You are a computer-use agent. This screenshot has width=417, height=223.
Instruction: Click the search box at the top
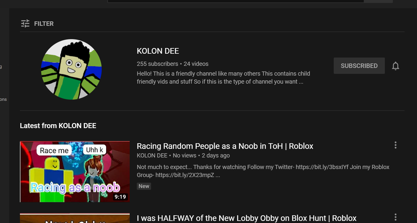(236, 1)
